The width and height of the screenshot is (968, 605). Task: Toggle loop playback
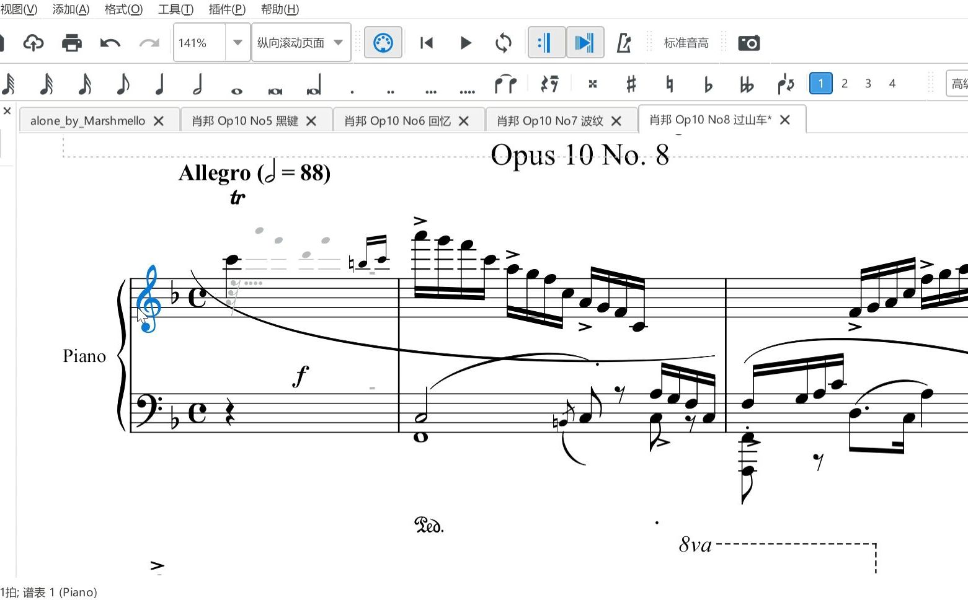[x=504, y=43]
